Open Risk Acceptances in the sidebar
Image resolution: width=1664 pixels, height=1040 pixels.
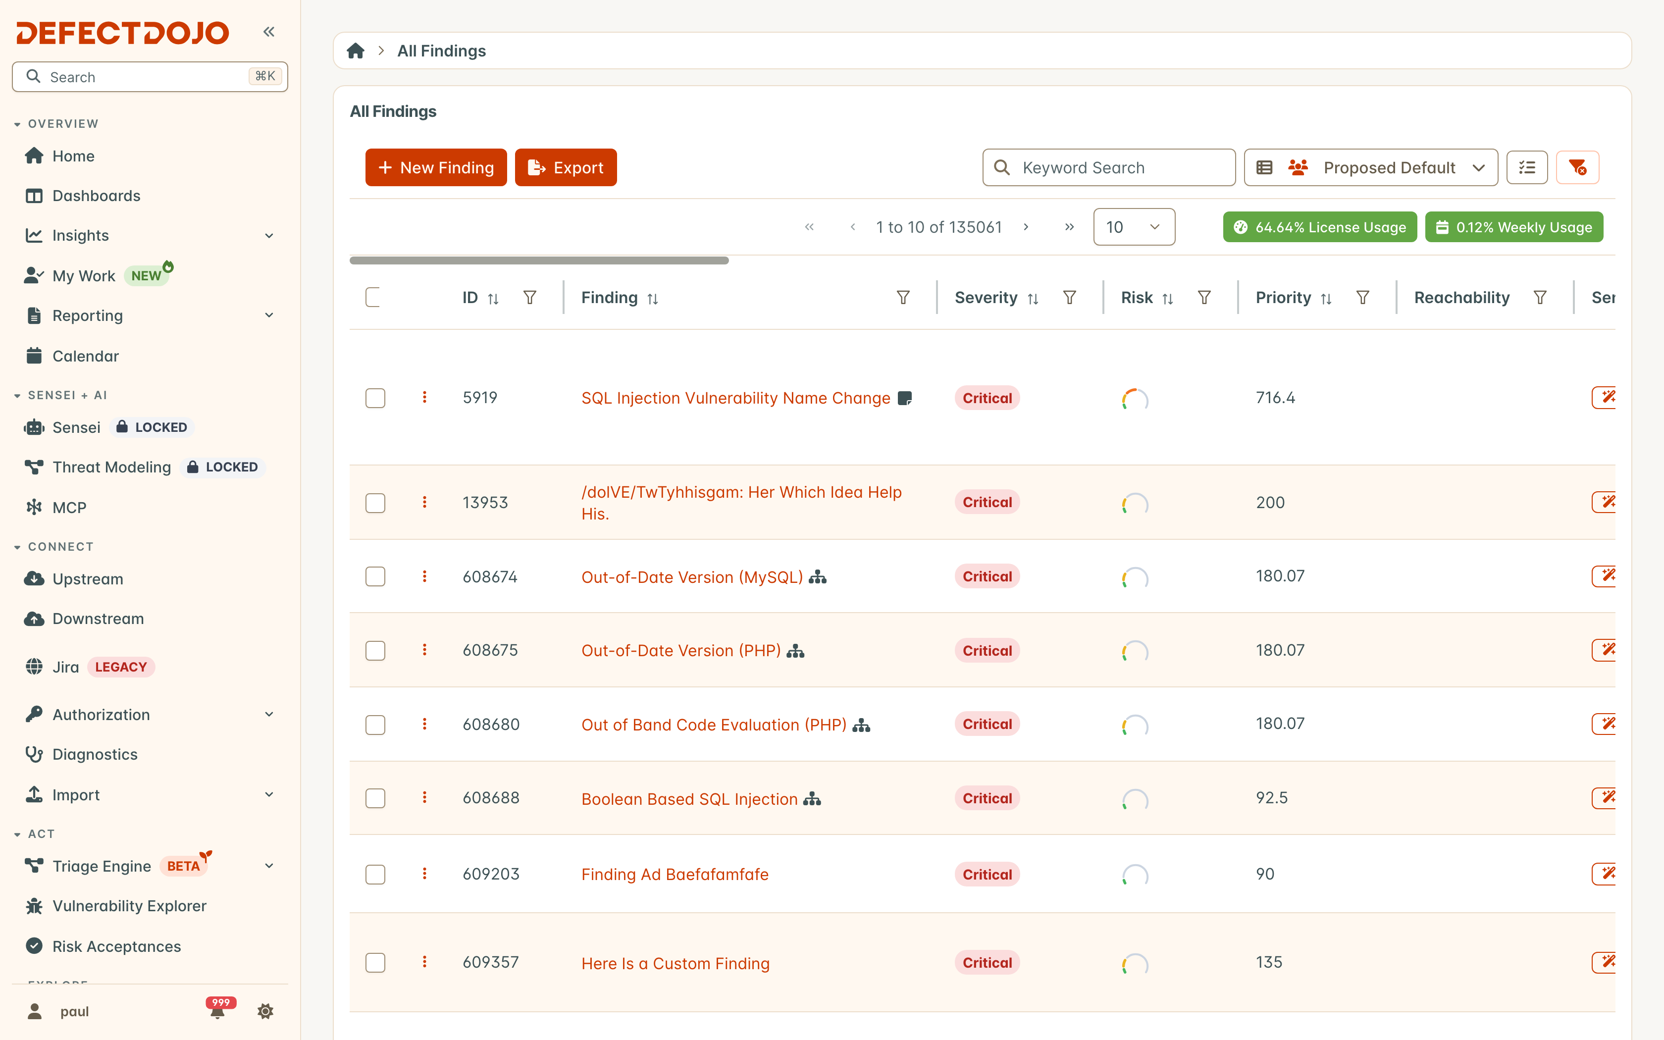(117, 946)
